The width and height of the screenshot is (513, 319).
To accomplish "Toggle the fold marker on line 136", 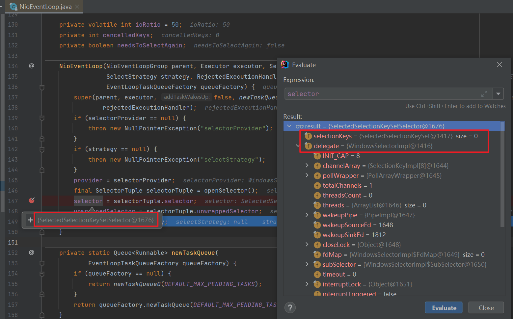I will [x=42, y=87].
